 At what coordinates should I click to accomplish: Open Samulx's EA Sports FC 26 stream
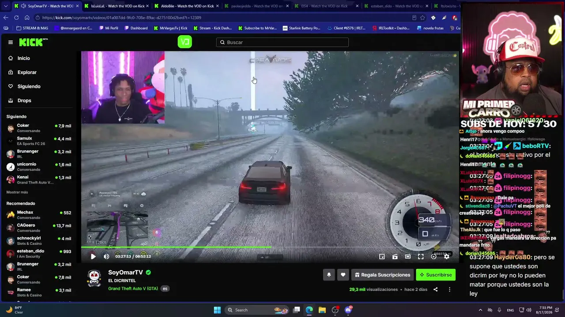pyautogui.click(x=38, y=141)
